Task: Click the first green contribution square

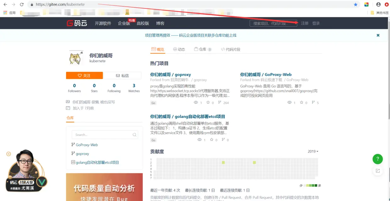Action: coord(223,163)
